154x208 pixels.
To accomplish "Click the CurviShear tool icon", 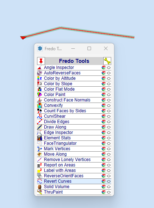I will (40, 116).
